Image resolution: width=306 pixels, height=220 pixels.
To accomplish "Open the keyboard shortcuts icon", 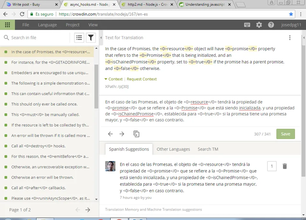I will [x=247, y=25].
